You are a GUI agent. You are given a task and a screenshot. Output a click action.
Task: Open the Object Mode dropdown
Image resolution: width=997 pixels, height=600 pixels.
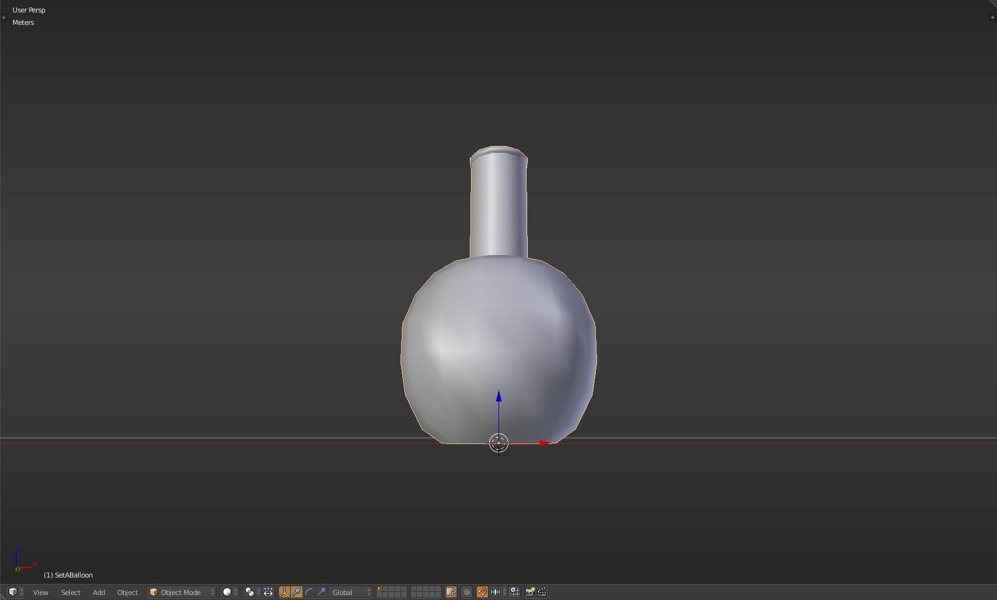point(182,592)
